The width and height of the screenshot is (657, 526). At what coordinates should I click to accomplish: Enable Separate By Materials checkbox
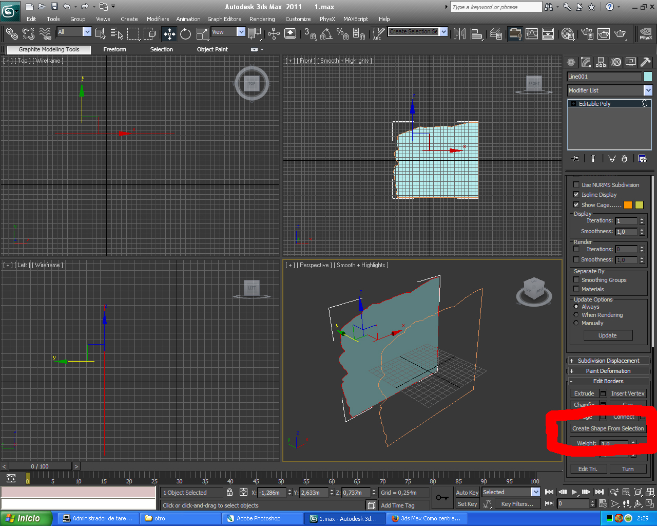(576, 289)
